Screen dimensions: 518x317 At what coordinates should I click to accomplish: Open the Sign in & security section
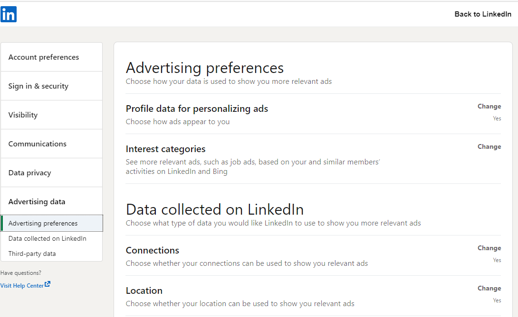point(38,86)
